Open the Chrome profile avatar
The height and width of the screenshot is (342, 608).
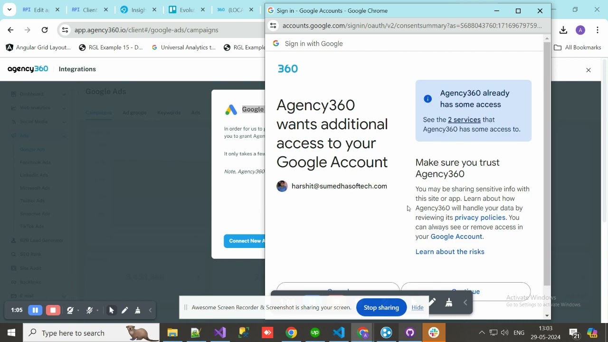point(580,30)
